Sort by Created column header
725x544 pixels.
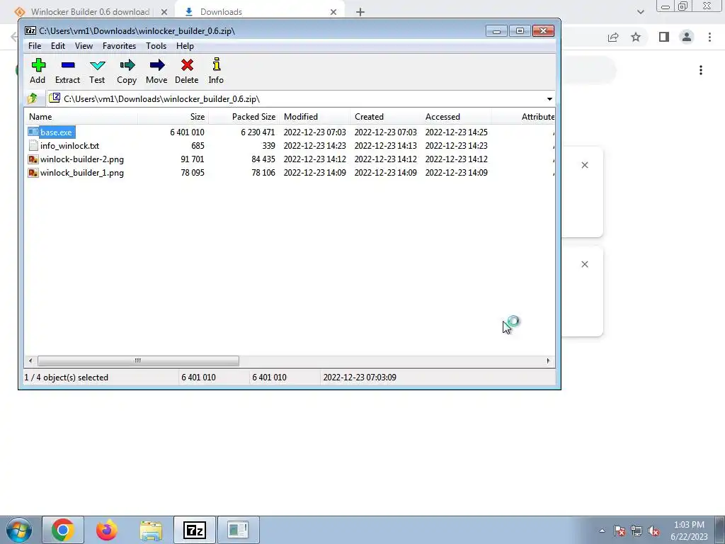click(x=386, y=117)
